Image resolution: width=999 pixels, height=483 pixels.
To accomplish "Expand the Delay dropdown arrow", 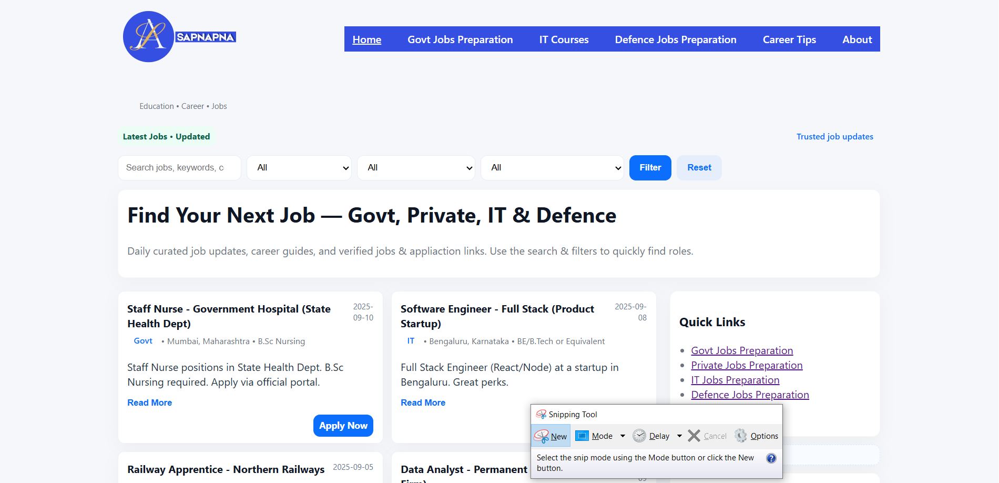I will [679, 436].
